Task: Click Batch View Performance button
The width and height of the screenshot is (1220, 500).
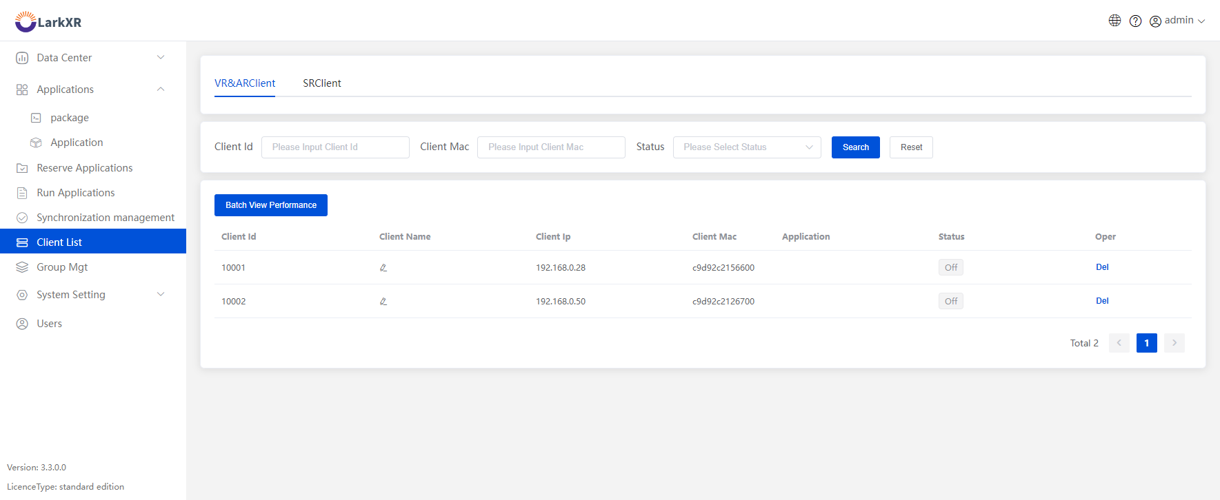Action: point(271,205)
